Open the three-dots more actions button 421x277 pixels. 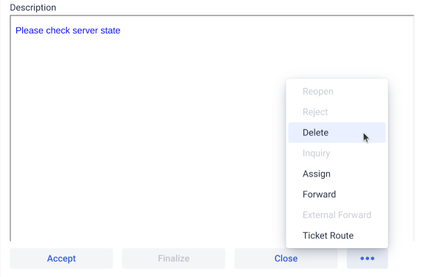[367, 259]
